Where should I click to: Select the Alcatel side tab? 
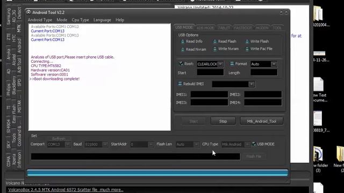click(x=14, y=60)
